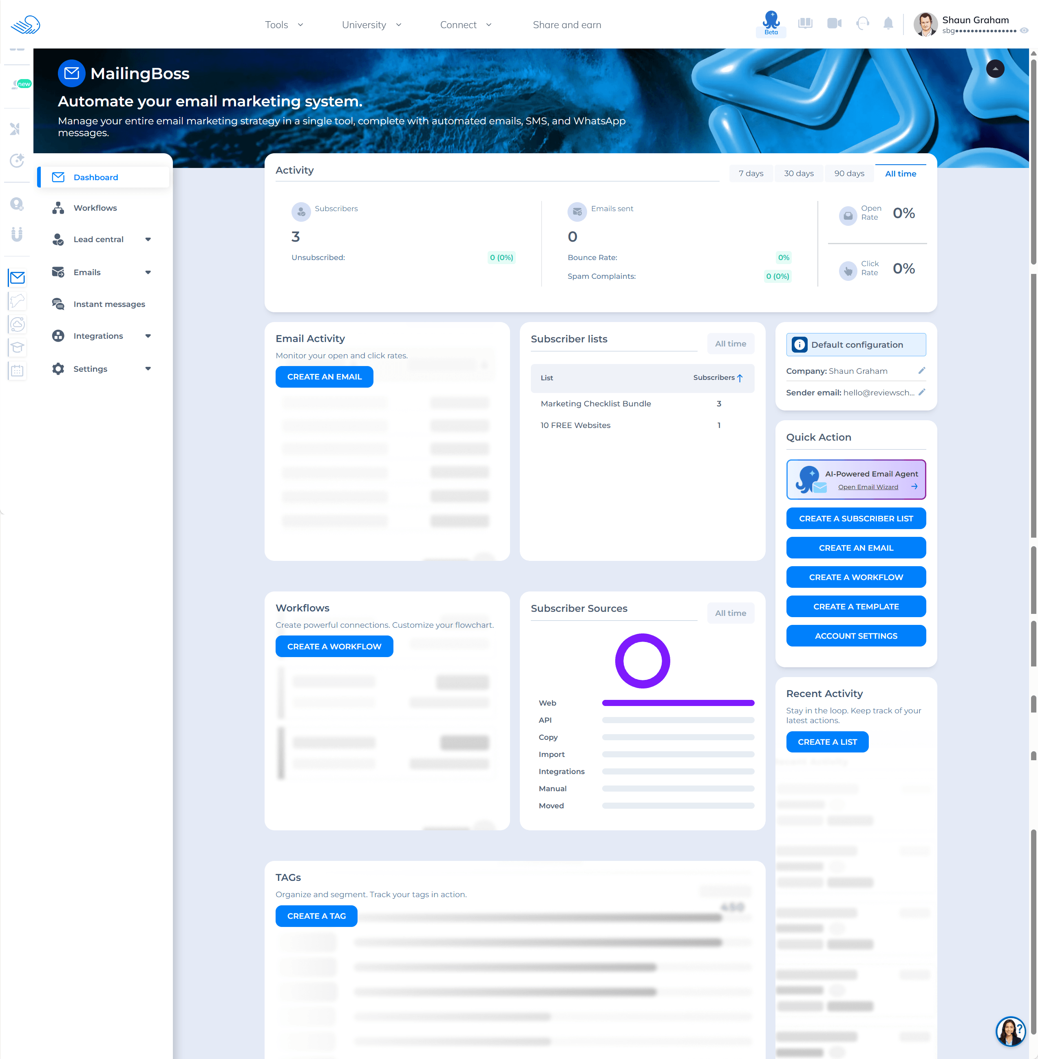Expand the University dropdown menu

(x=371, y=24)
